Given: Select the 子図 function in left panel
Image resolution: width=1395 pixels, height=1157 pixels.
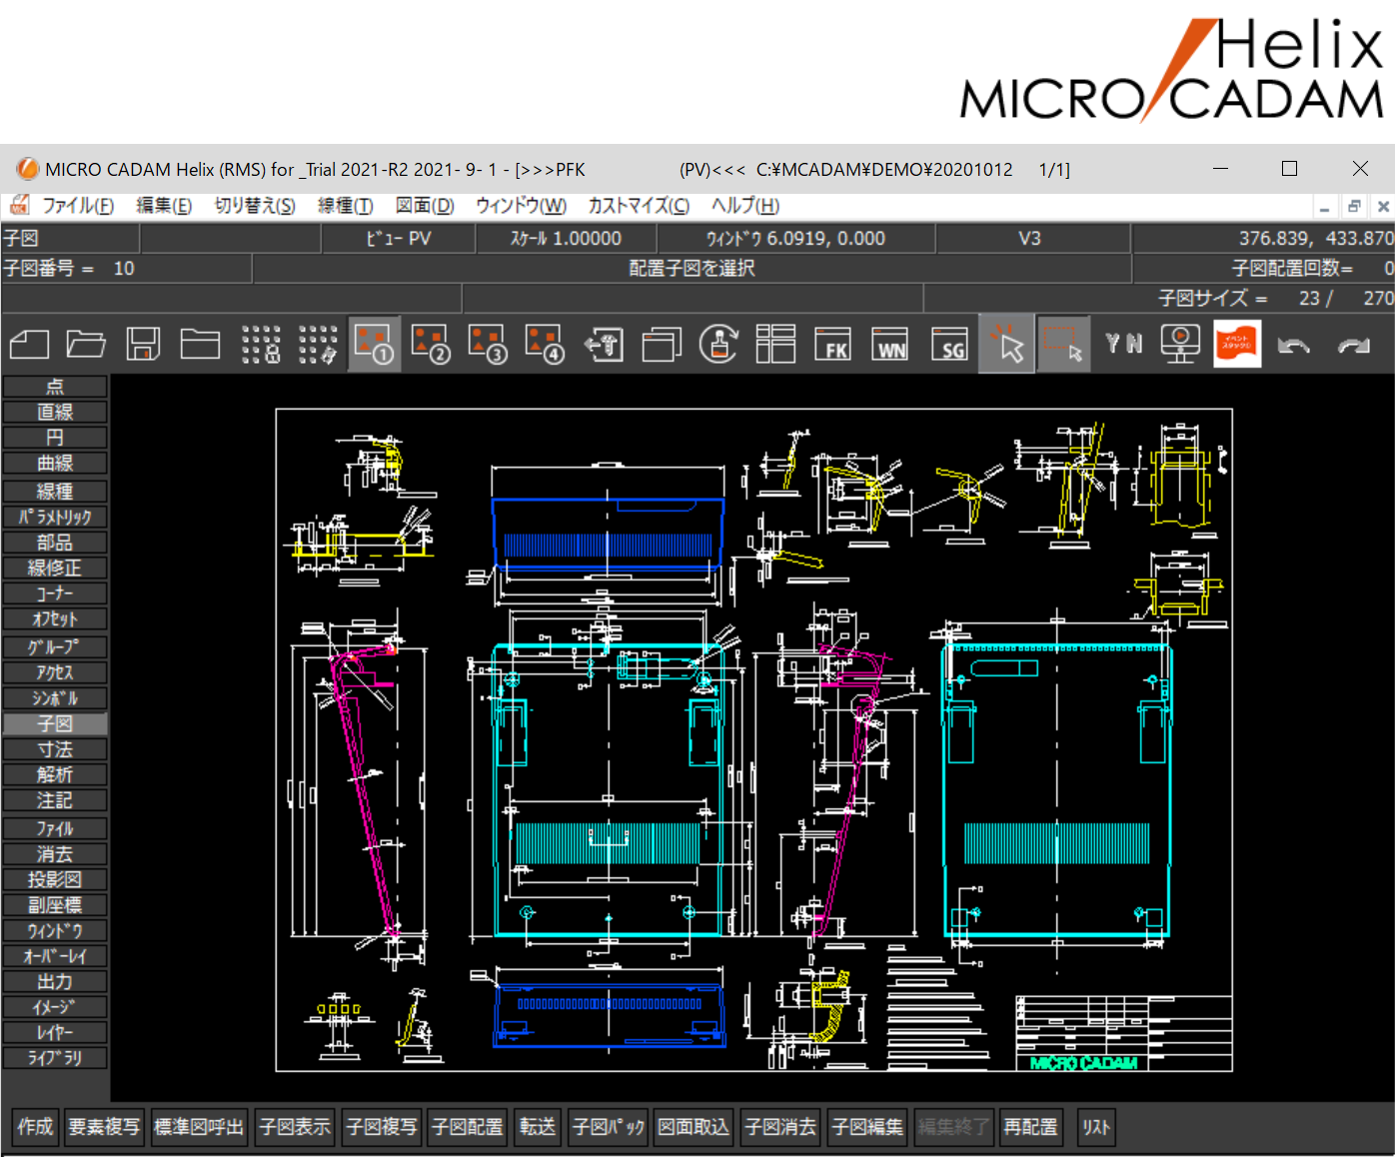Looking at the screenshot, I should point(55,724).
